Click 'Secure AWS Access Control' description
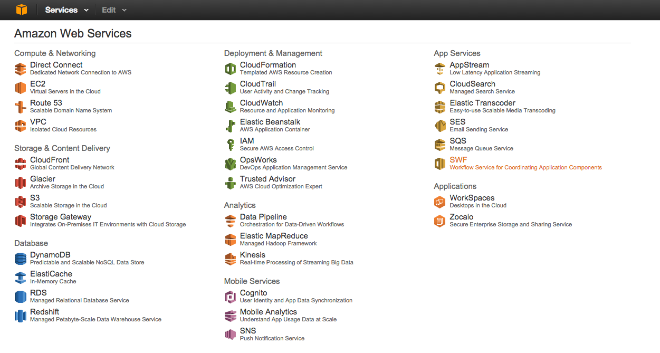This screenshot has height=353, width=660. coord(277,148)
